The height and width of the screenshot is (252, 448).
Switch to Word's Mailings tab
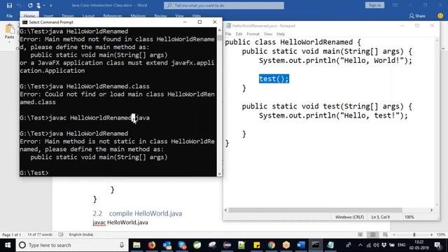click(x=138, y=16)
